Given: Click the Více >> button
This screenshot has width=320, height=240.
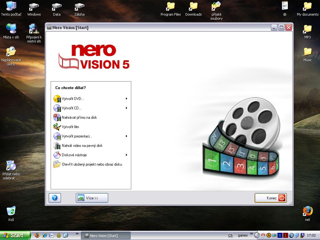Looking at the screenshot, I should coord(92,198).
